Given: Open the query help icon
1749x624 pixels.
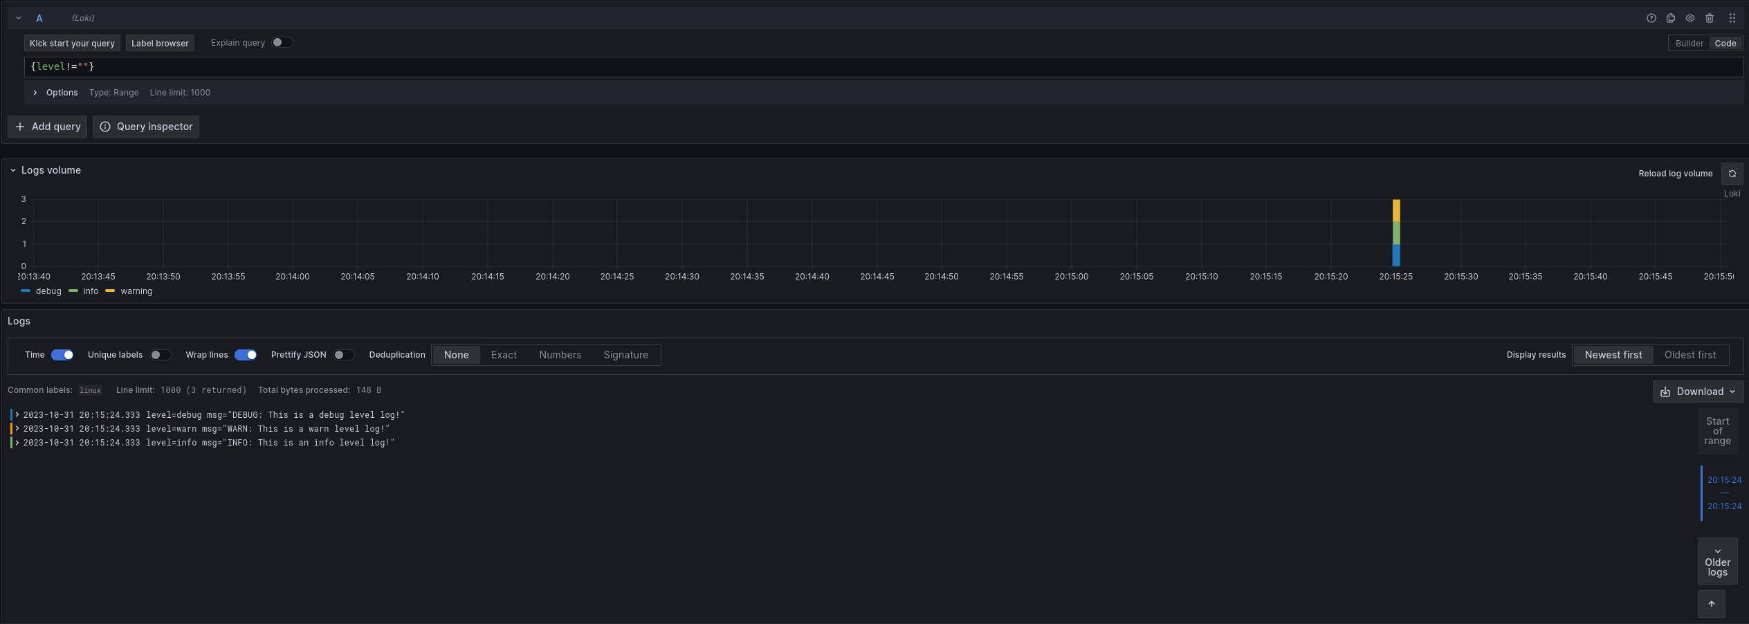Looking at the screenshot, I should pos(1651,18).
